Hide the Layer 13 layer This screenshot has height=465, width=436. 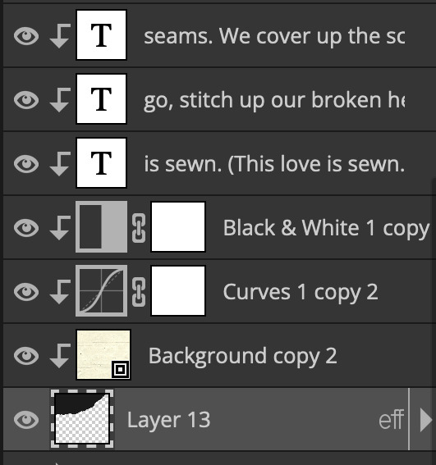tap(26, 420)
